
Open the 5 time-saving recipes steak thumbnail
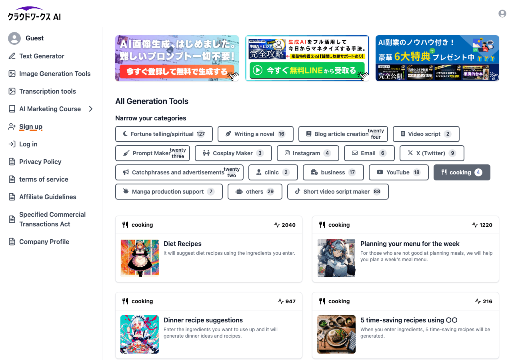(x=336, y=334)
